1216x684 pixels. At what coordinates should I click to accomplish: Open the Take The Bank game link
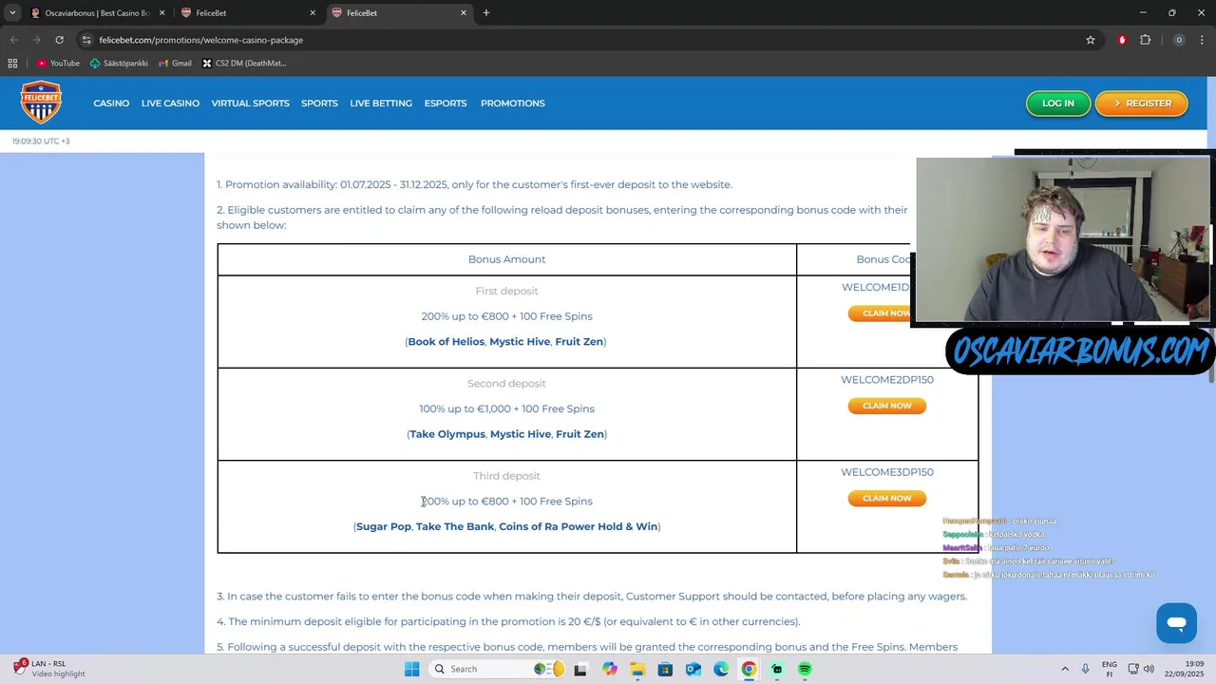click(455, 526)
